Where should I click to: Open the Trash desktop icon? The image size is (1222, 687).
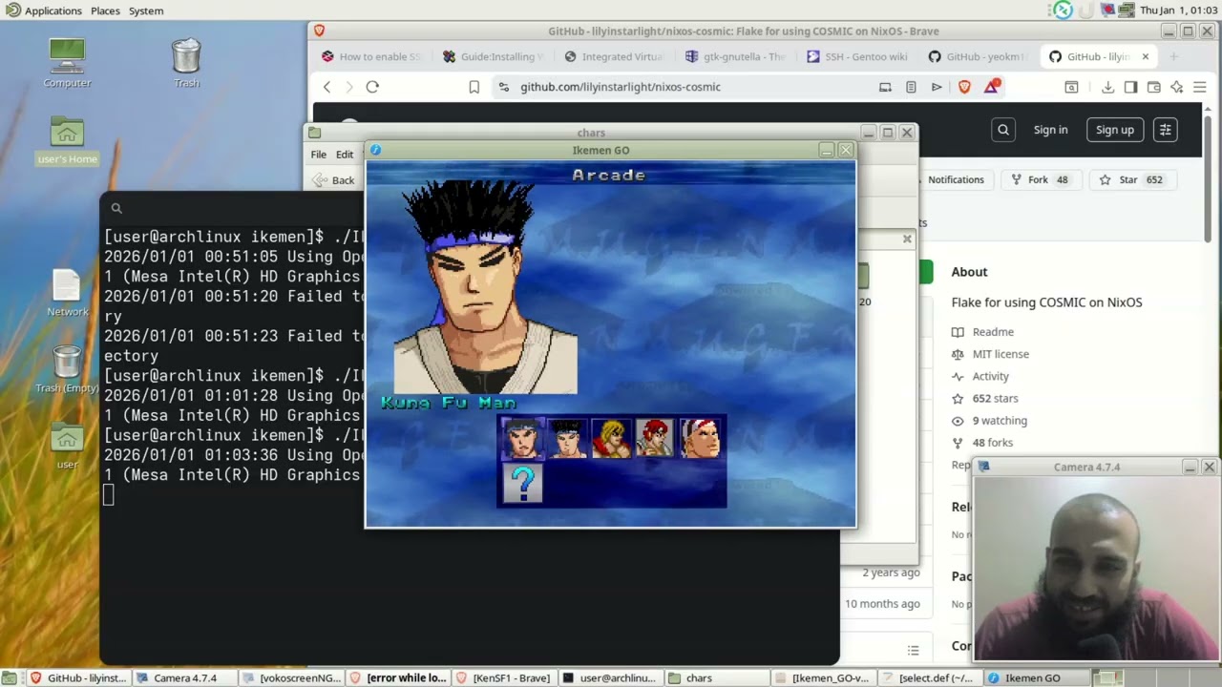[186, 63]
